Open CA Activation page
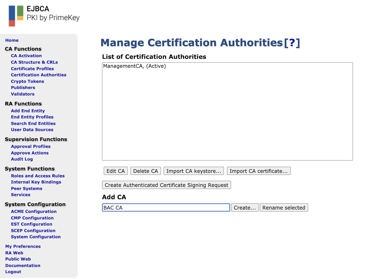 click(26, 56)
